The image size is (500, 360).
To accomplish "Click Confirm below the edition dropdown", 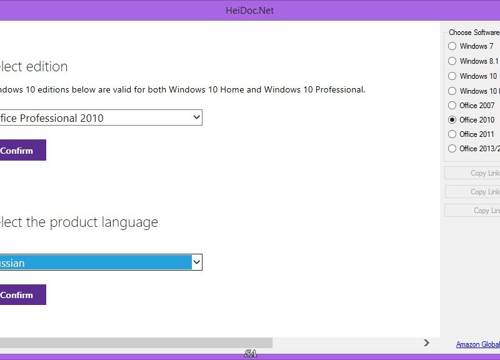I will 23,150.
